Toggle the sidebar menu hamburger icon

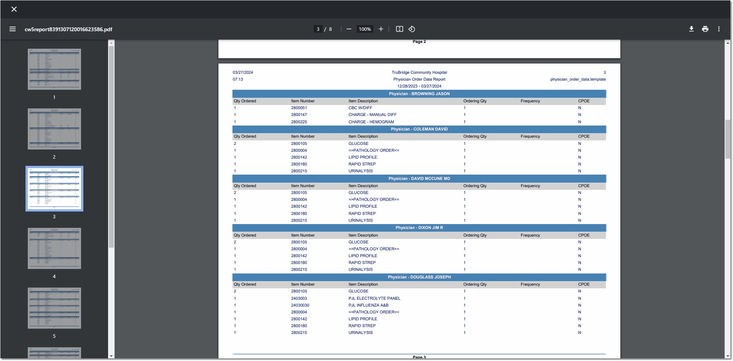click(x=13, y=29)
